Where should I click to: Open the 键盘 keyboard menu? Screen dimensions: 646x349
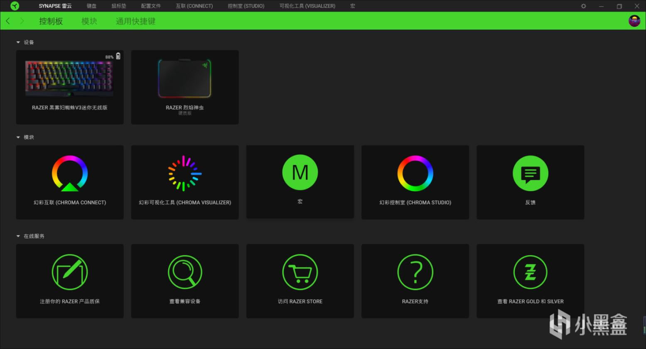click(x=91, y=6)
